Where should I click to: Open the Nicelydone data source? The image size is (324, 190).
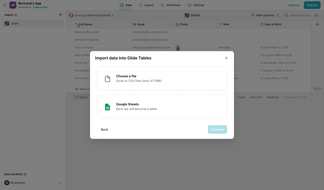coord(33,183)
